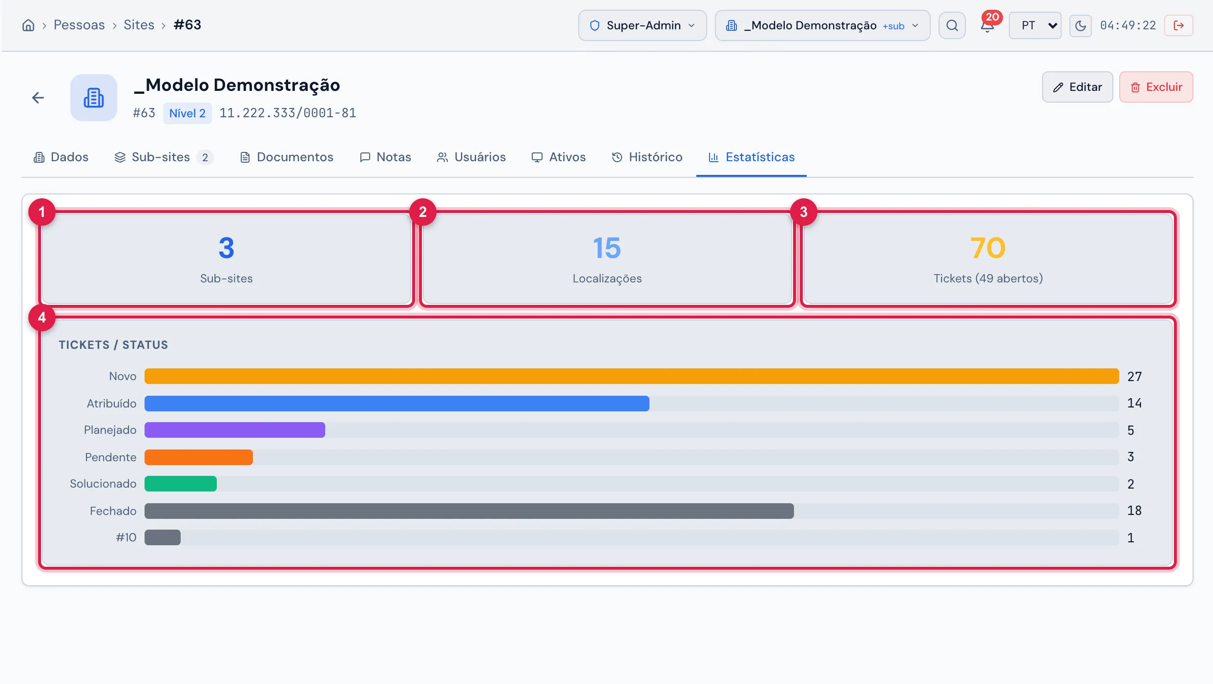
Task: Open search with magnifier icon
Action: tap(952, 25)
